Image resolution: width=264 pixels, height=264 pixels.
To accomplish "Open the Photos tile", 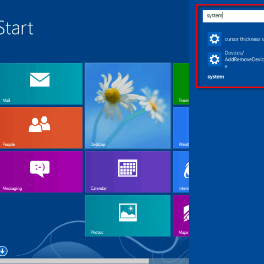I will [x=128, y=216].
